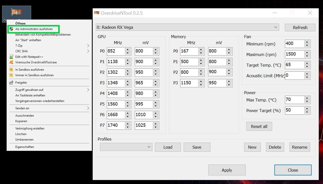Screen dimensions: 323x184
Task: Click the GPU P4 MHz field showing 1408
Action: [116, 94]
